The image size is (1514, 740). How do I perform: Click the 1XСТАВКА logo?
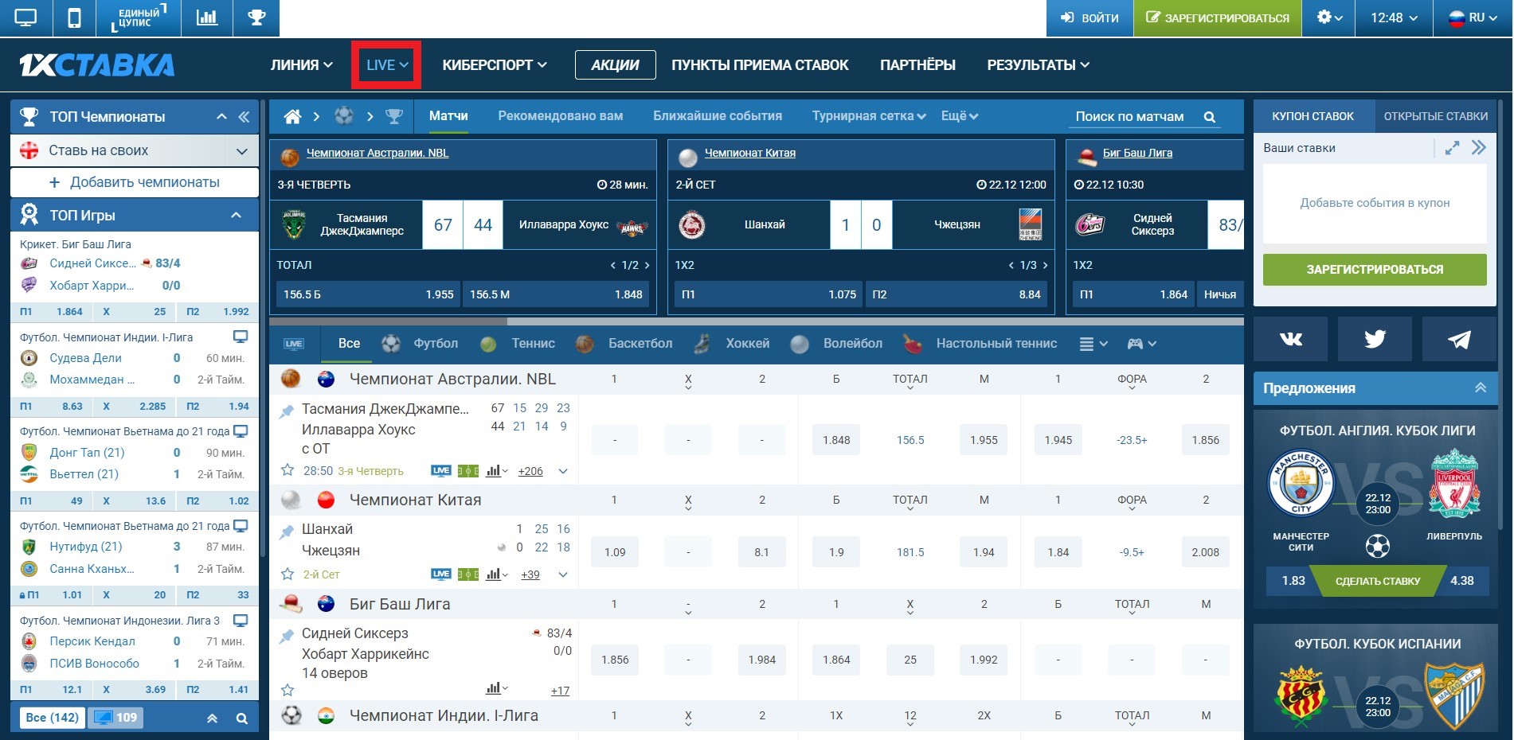point(97,65)
